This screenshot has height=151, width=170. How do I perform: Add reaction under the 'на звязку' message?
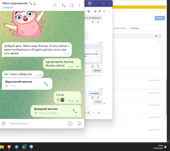coord(98,97)
